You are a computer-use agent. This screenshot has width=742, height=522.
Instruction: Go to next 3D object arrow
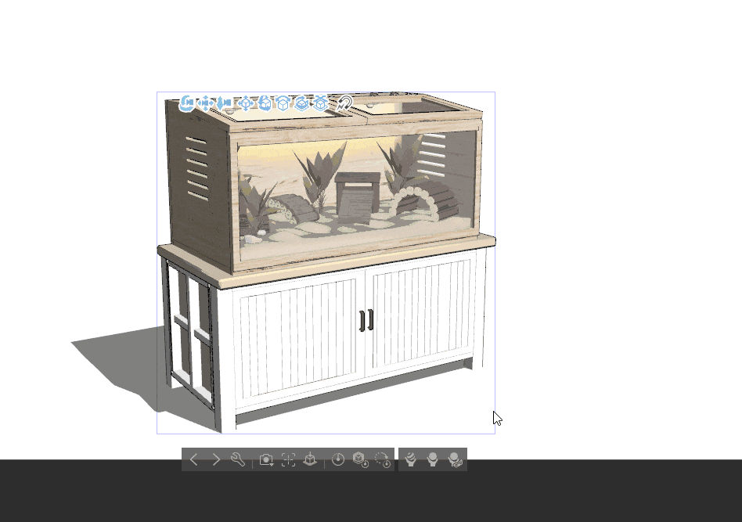coord(216,460)
